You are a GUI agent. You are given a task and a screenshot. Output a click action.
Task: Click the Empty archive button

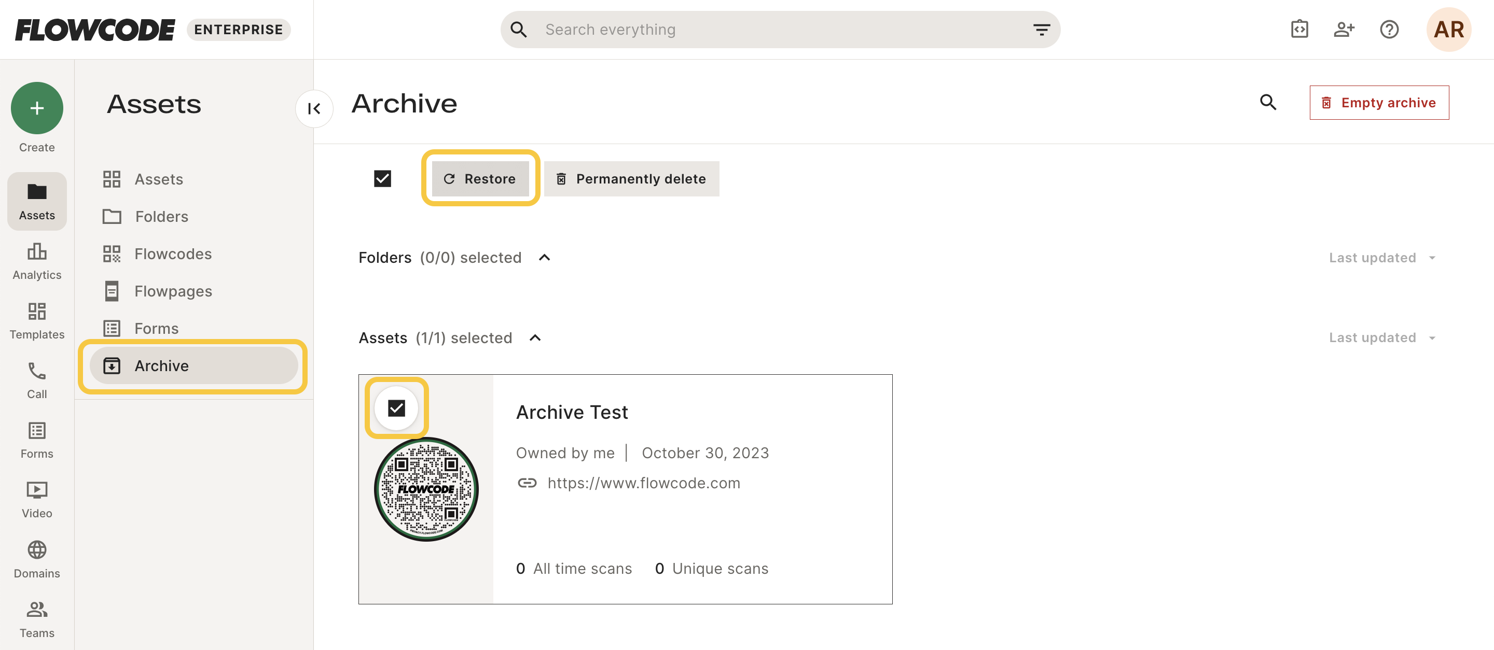point(1379,103)
